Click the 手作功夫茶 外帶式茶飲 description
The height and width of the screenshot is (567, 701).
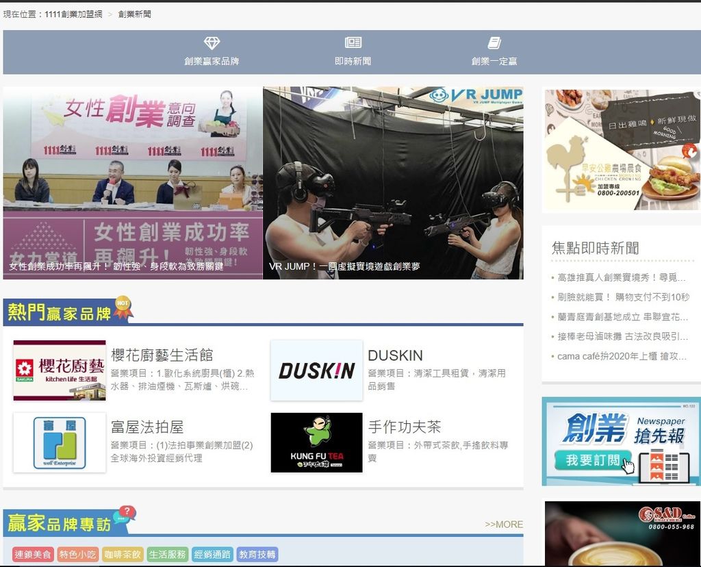[437, 452]
